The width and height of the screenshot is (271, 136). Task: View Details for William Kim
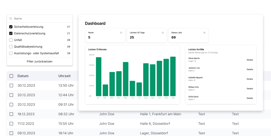[x=250, y=89]
